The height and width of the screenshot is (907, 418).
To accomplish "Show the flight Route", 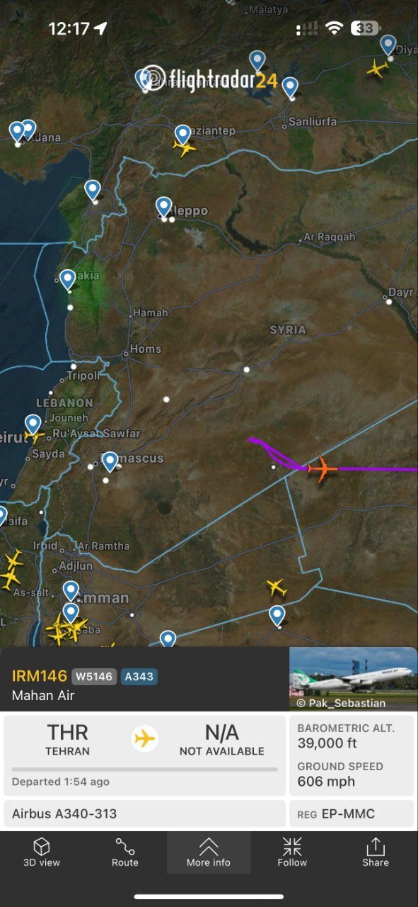I will pos(125,852).
